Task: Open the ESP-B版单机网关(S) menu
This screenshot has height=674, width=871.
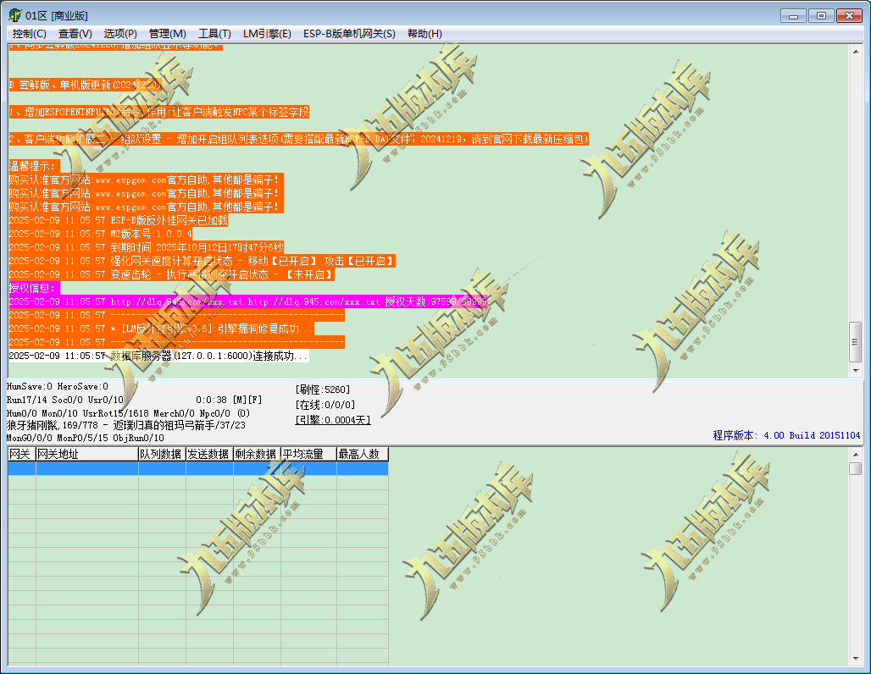Action: (x=349, y=34)
